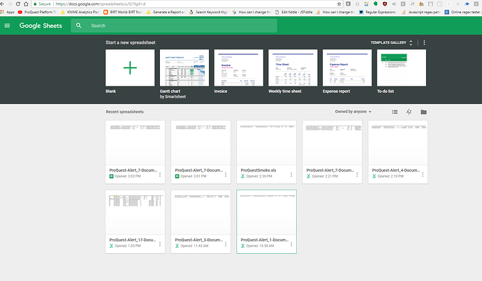Open the Apps bookmarks shortcut

[x=8, y=13]
